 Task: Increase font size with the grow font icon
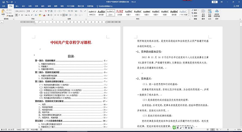34,11
